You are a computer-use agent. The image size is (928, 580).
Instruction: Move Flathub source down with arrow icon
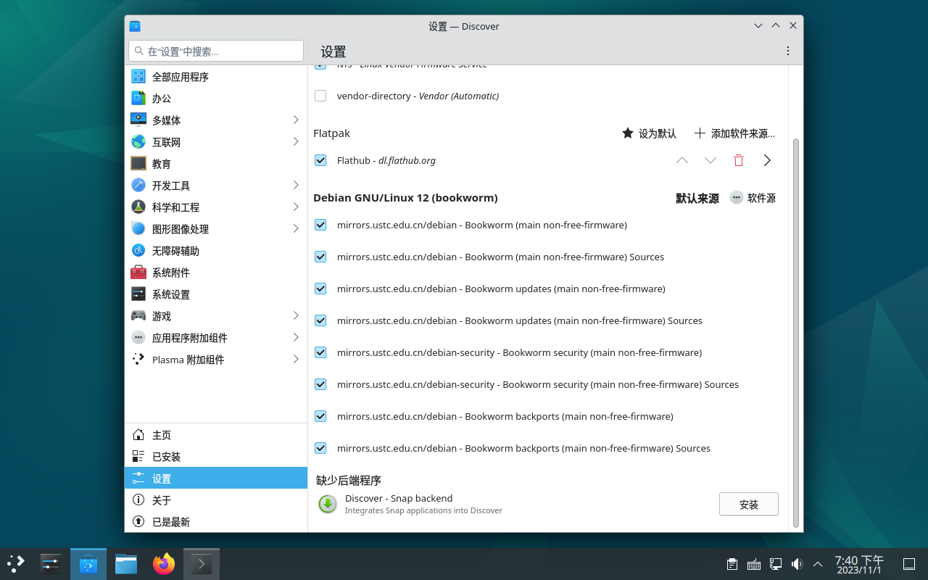710,160
